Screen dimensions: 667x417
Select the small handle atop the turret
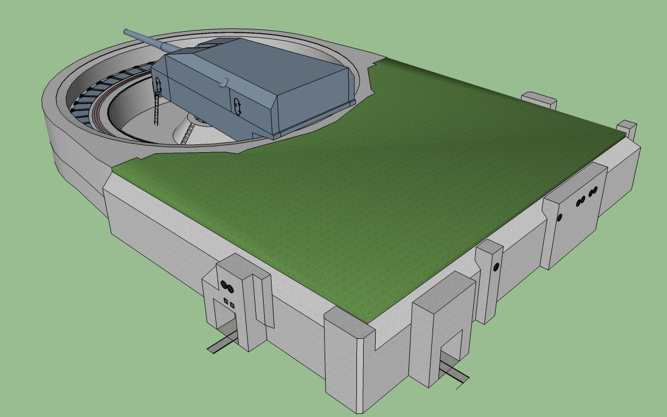point(225,82)
